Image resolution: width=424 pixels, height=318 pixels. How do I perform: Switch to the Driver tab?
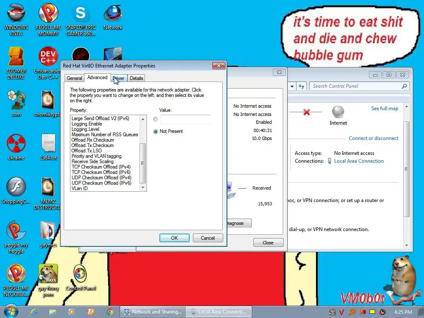(119, 78)
